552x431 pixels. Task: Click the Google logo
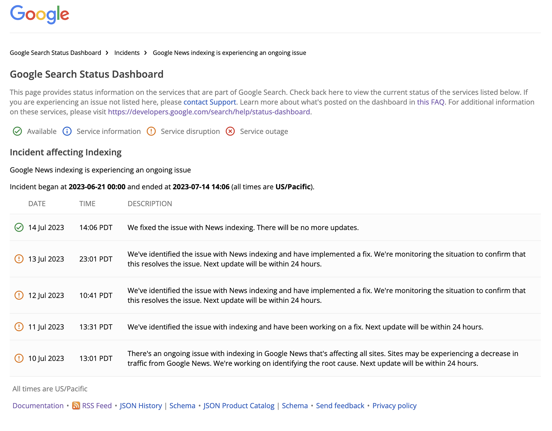point(40,15)
